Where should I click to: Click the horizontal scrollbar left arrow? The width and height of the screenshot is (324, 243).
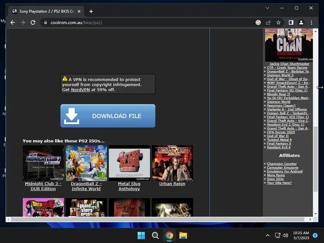click(8, 220)
